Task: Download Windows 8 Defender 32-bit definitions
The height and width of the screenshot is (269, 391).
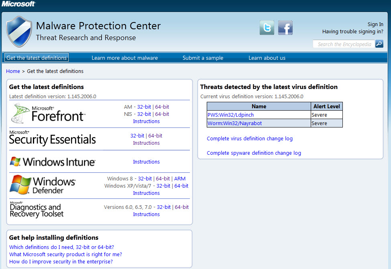Action: tap(145, 178)
